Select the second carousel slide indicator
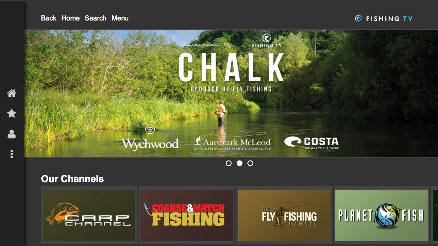The width and height of the screenshot is (438, 246). click(240, 163)
